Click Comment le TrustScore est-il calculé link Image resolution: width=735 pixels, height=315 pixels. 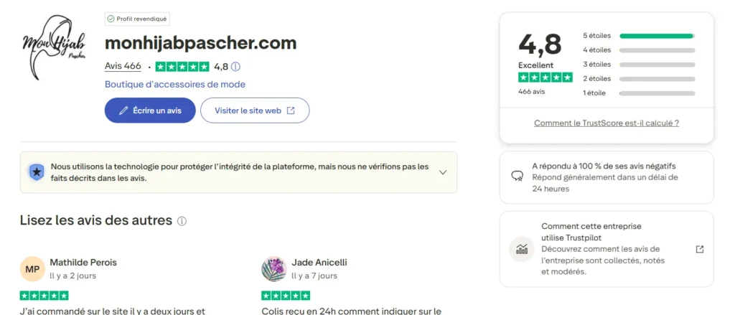tap(607, 123)
